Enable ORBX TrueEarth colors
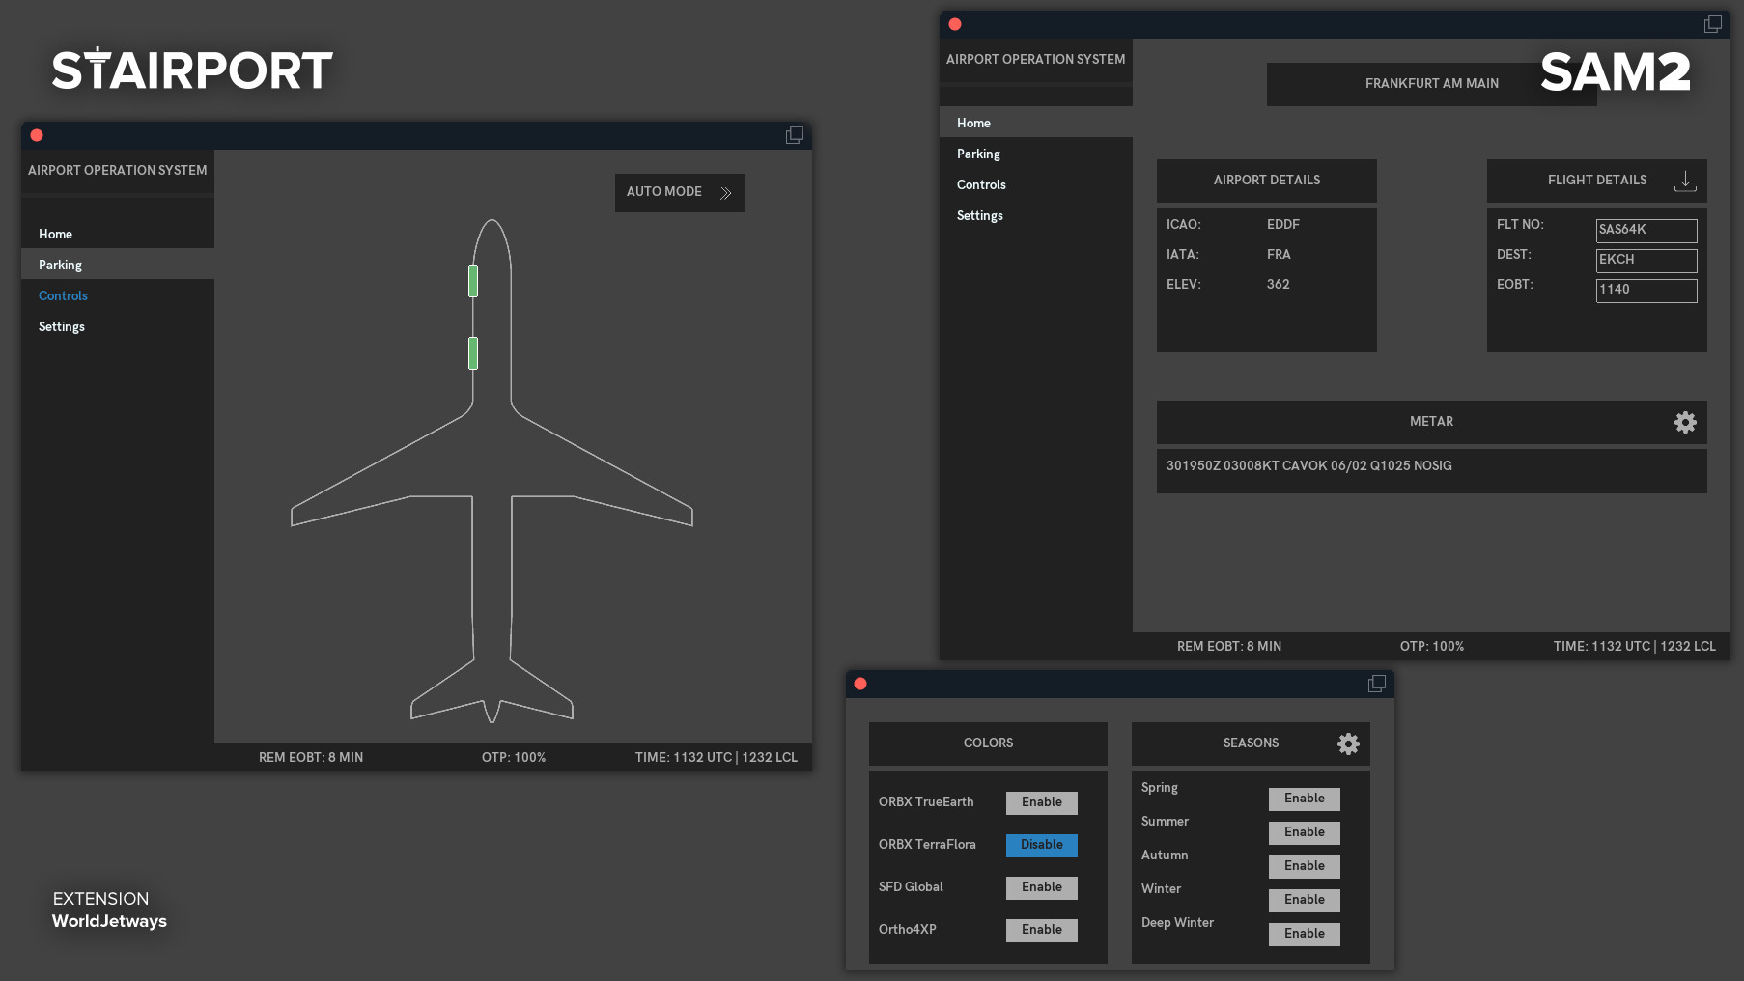 point(1041,802)
